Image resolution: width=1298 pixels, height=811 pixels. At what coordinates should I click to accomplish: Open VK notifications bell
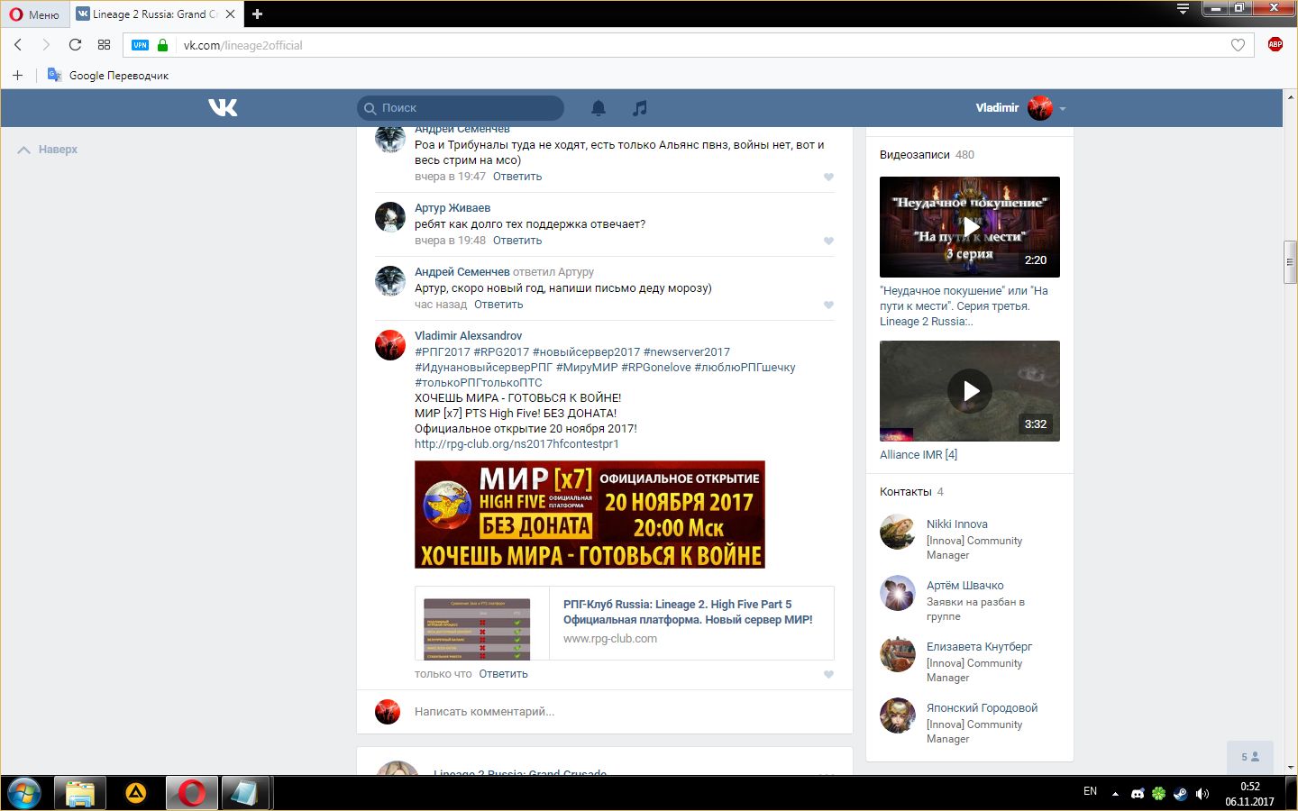click(599, 108)
